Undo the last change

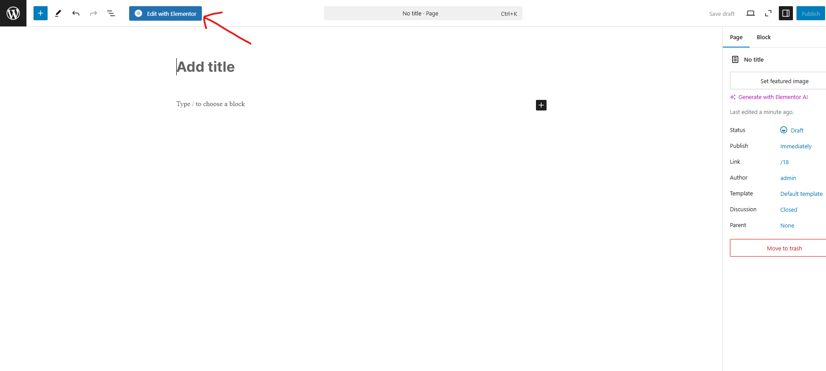(x=76, y=13)
